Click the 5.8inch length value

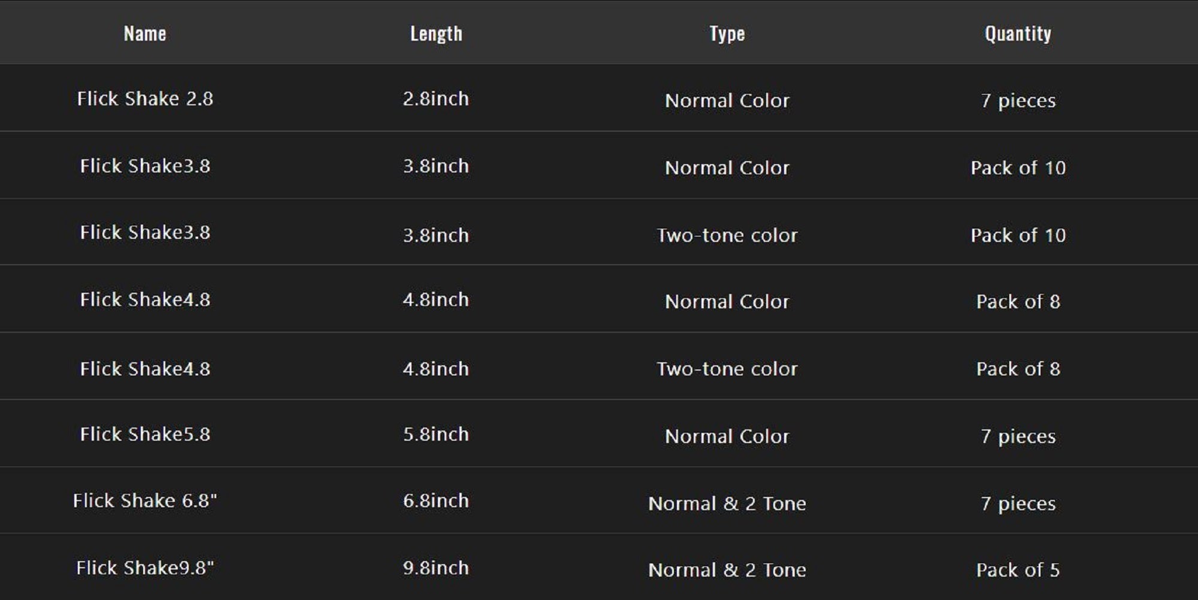click(436, 434)
